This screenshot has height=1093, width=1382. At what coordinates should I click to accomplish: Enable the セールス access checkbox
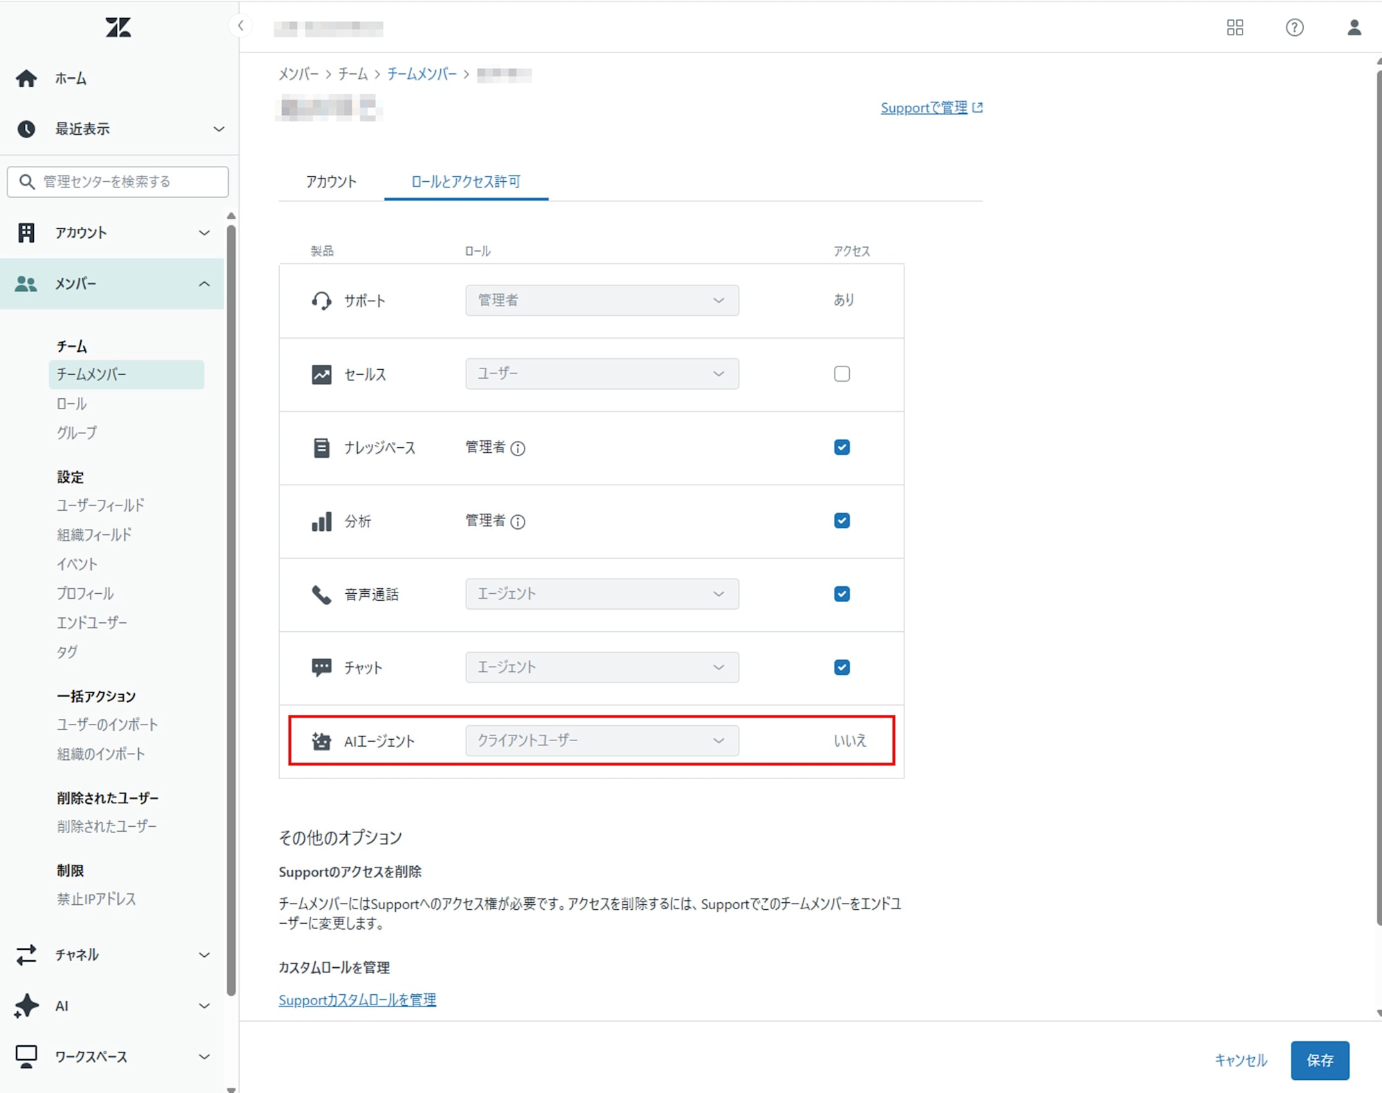pyautogui.click(x=841, y=374)
